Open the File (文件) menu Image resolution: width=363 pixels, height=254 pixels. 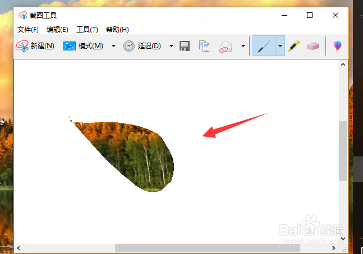[x=28, y=30]
